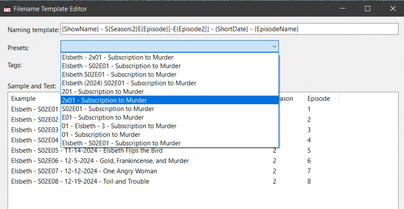Choose 'Elsbeth S02E01 - Subscription to Murder' preset
This screenshot has height=209, width=404.
tap(119, 74)
